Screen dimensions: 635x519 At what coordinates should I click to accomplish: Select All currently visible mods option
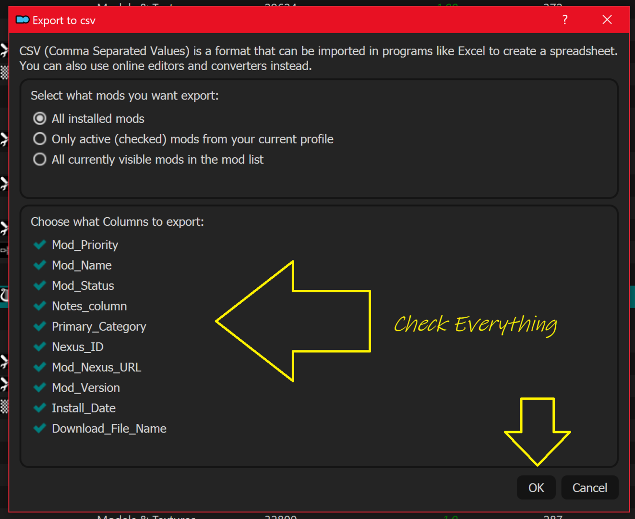[x=40, y=159]
